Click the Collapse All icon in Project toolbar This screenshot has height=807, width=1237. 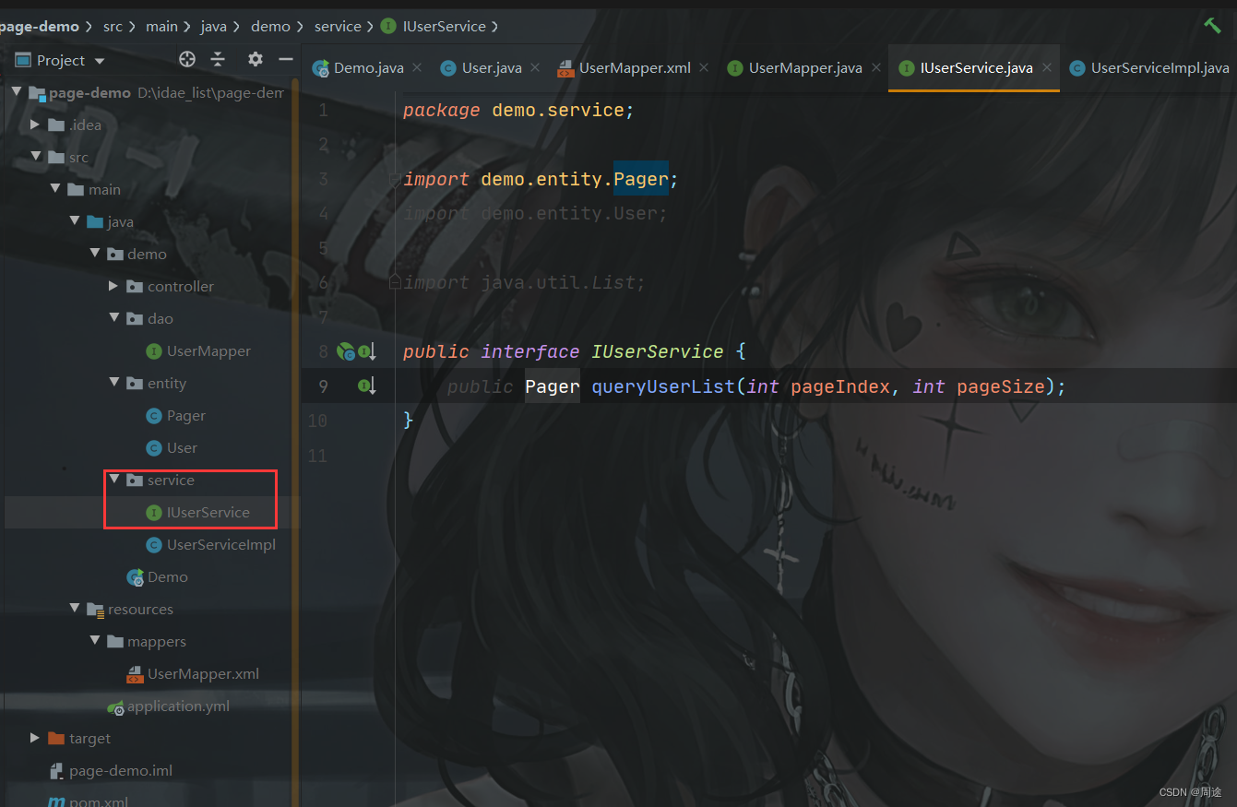tap(220, 59)
